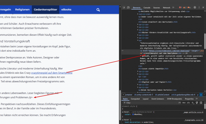The width and height of the screenshot is (206, 124).
Task: Show more Styles pane tabs chevron
Action: point(197,99)
